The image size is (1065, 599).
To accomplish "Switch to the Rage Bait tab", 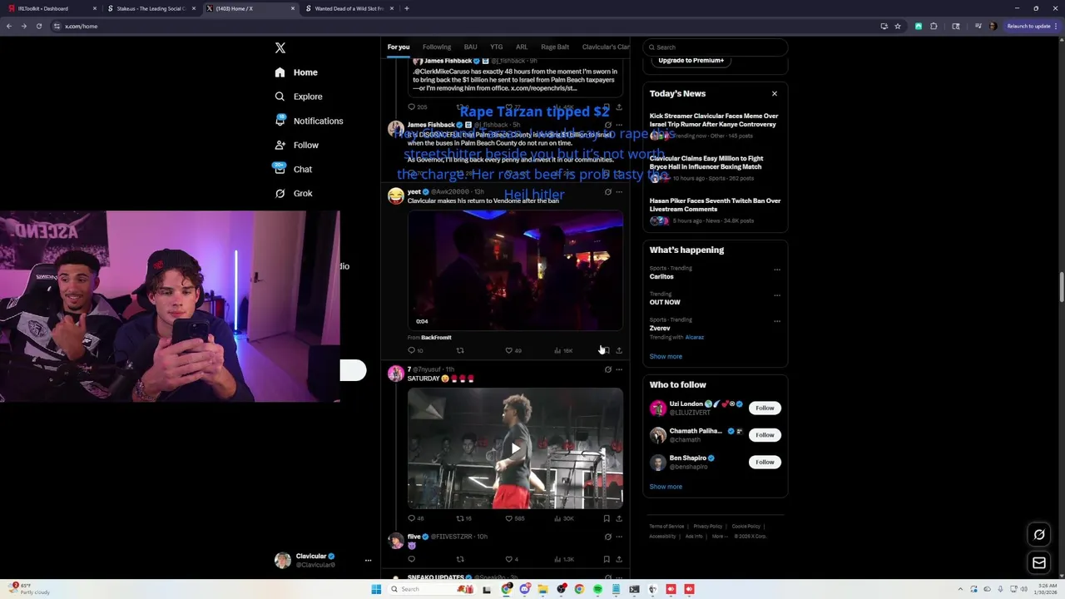I will pyautogui.click(x=555, y=47).
